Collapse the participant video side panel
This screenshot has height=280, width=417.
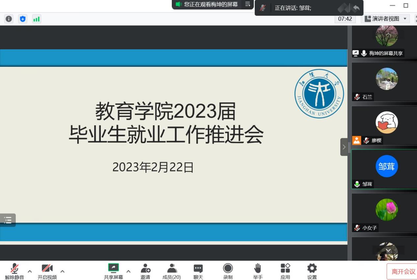click(344, 147)
